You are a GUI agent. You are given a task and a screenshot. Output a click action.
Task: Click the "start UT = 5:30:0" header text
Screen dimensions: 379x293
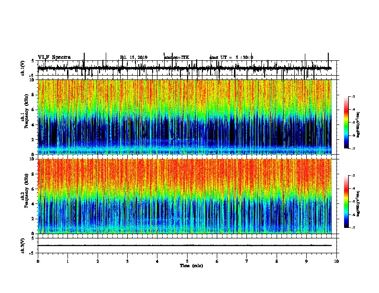[x=231, y=57]
